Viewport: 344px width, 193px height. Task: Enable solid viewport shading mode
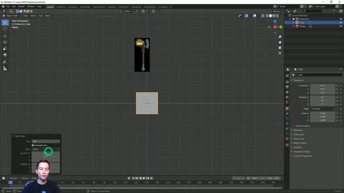click(270, 16)
